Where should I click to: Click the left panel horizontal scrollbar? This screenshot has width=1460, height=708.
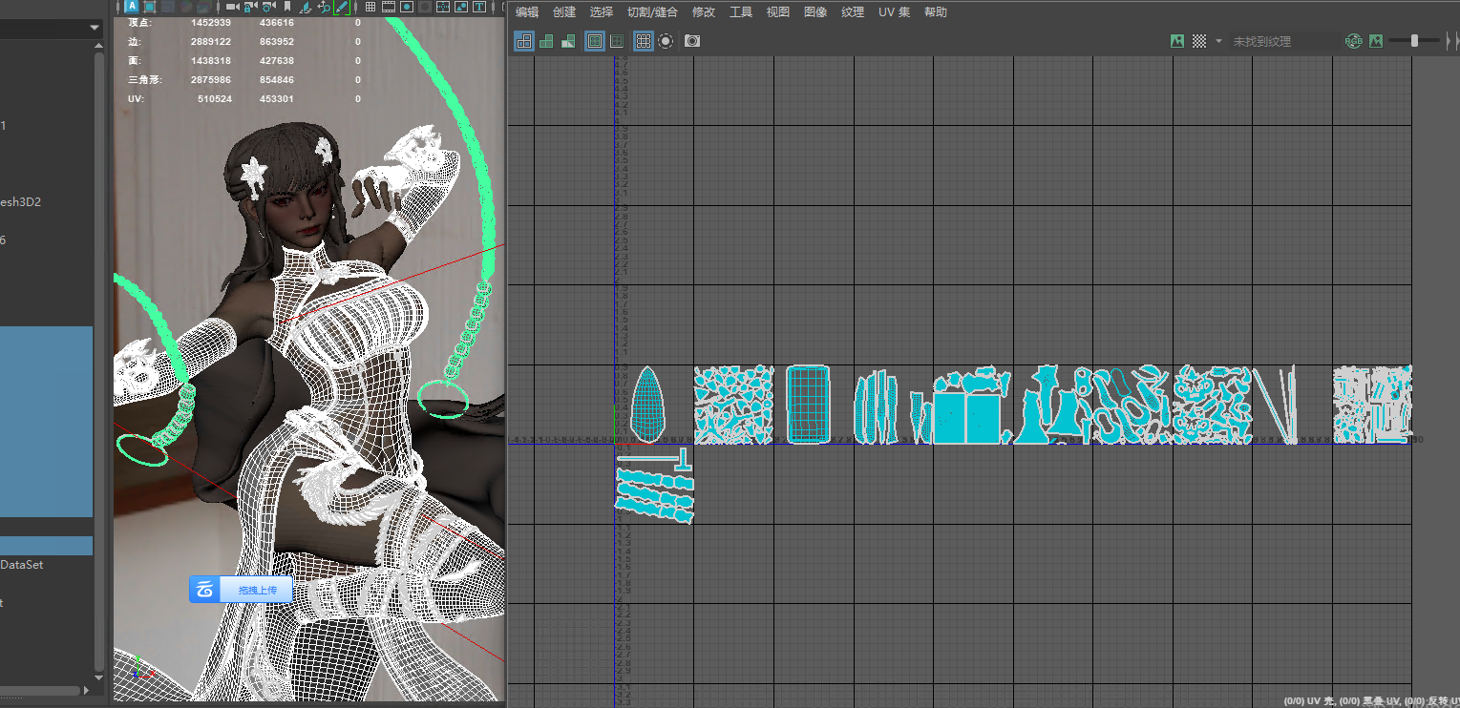[40, 690]
